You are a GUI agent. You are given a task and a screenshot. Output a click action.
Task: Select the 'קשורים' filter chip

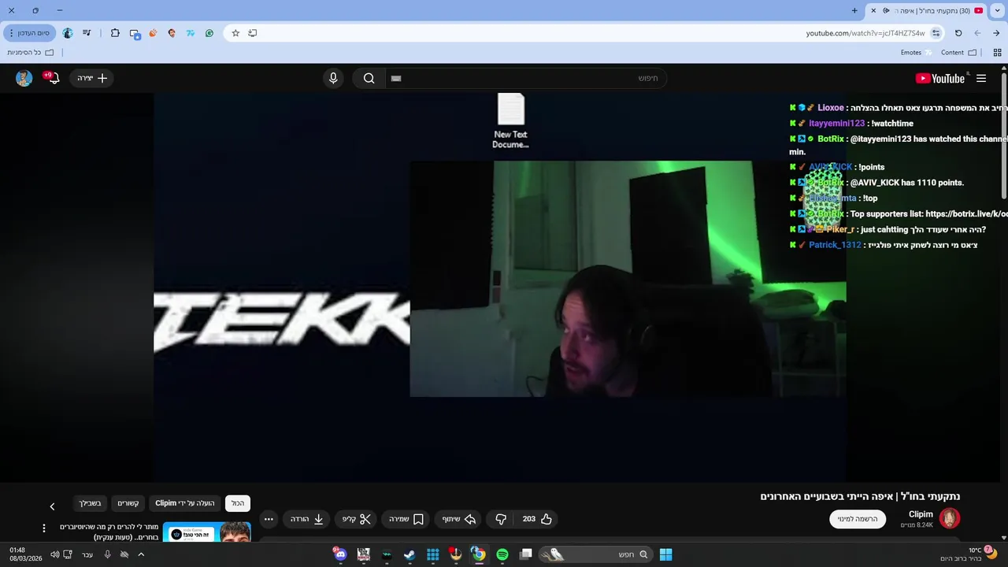click(x=128, y=503)
